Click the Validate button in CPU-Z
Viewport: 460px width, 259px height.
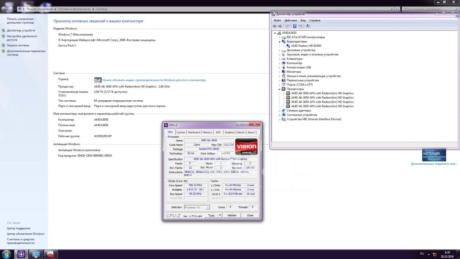(232, 216)
